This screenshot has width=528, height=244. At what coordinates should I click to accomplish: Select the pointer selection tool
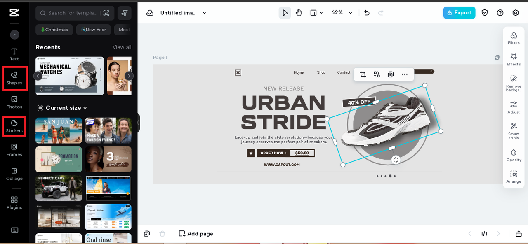coord(285,13)
